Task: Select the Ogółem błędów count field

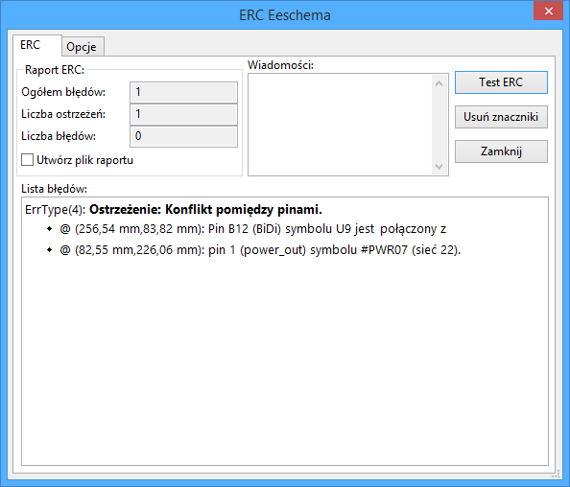Action: (183, 92)
